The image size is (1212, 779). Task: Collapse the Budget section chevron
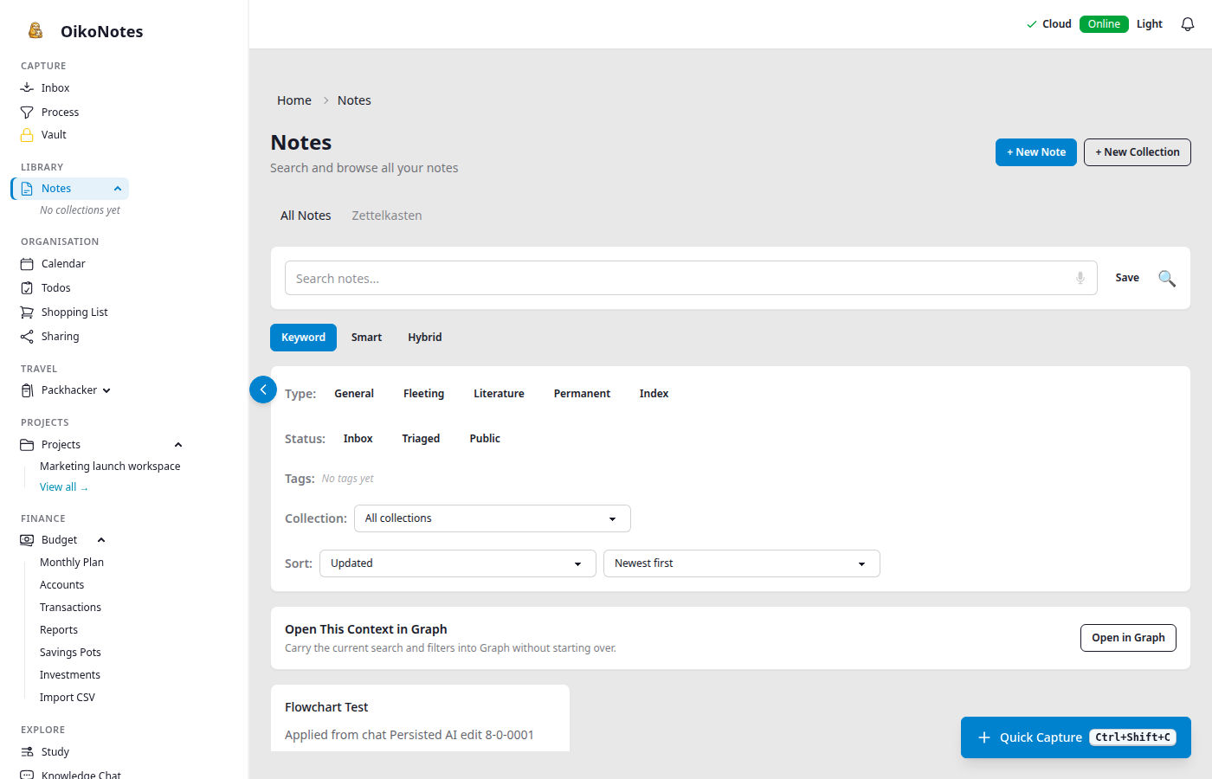[x=101, y=540]
